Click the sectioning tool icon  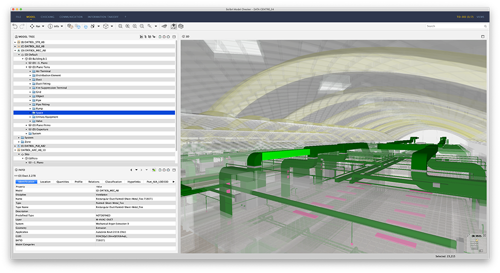click(149, 26)
